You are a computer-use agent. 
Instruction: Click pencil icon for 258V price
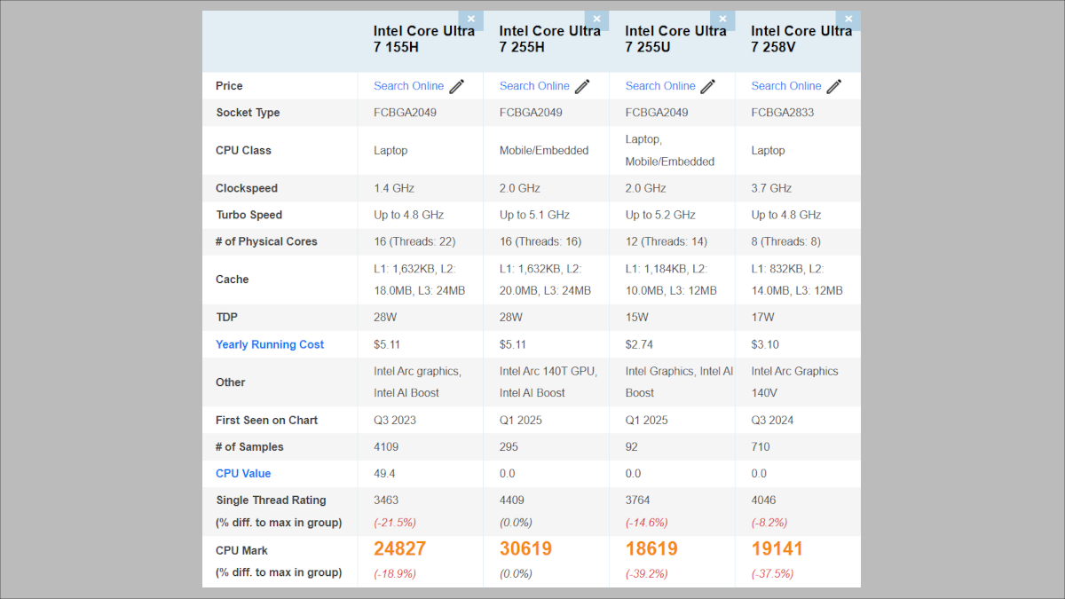tap(835, 86)
